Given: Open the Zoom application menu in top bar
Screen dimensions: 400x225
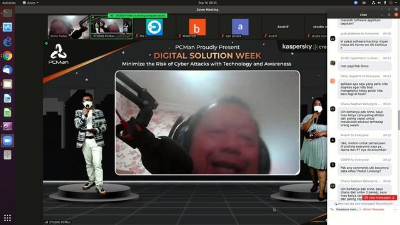Looking at the screenshot, I should pyautogui.click(x=31, y=2).
